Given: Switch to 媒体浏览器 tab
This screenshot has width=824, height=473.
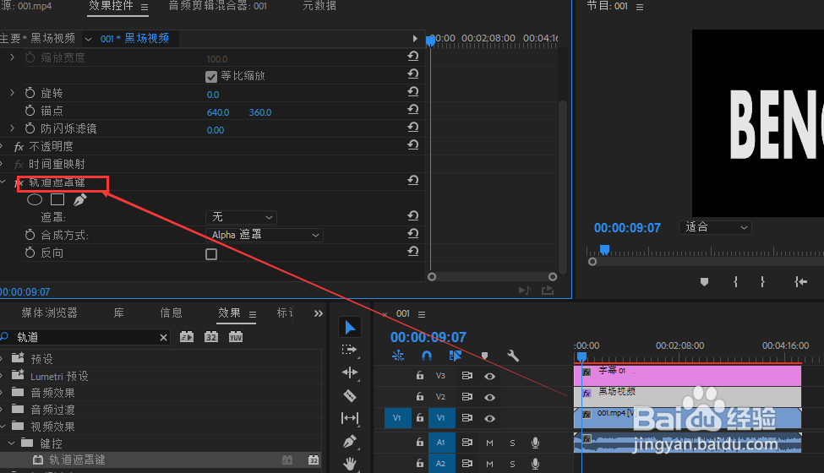Looking at the screenshot, I should point(49,313).
